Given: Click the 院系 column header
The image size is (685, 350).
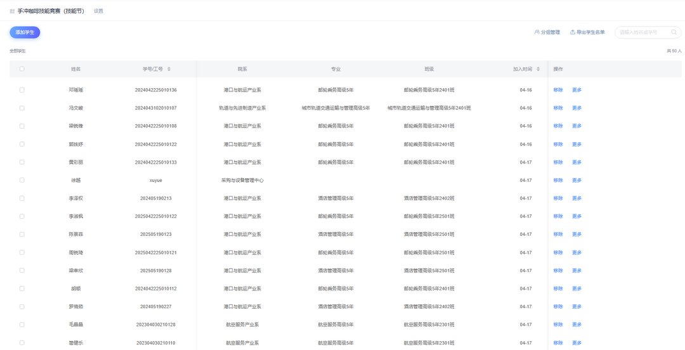Looking at the screenshot, I should (242, 69).
